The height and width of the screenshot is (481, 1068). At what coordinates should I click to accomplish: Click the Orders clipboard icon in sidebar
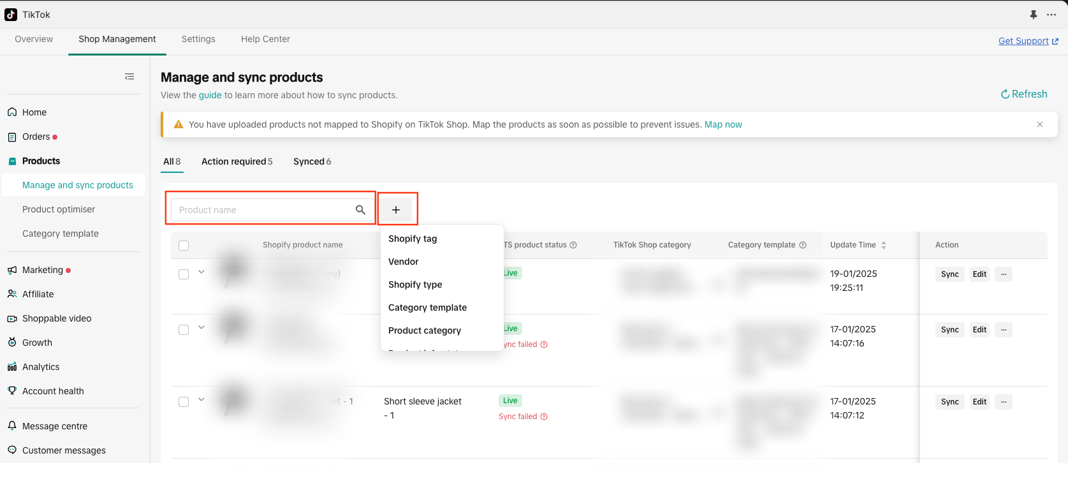coord(12,137)
